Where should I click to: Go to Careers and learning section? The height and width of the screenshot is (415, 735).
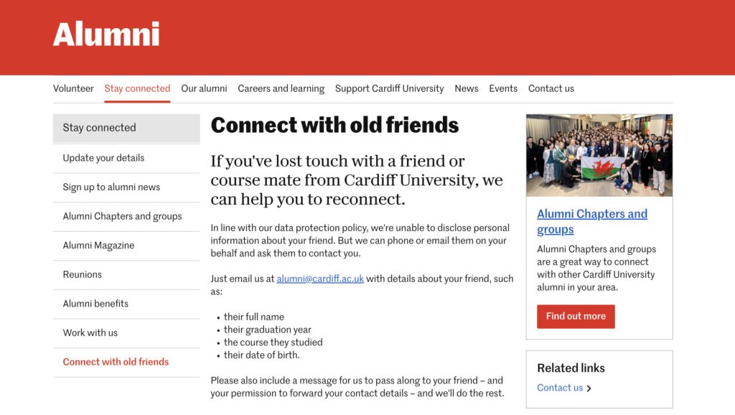[281, 88]
